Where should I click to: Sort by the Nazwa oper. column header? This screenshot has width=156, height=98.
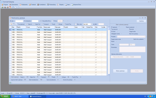49,27
